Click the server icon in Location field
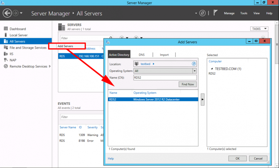Viewport: 279px width, 168px height. point(137,63)
